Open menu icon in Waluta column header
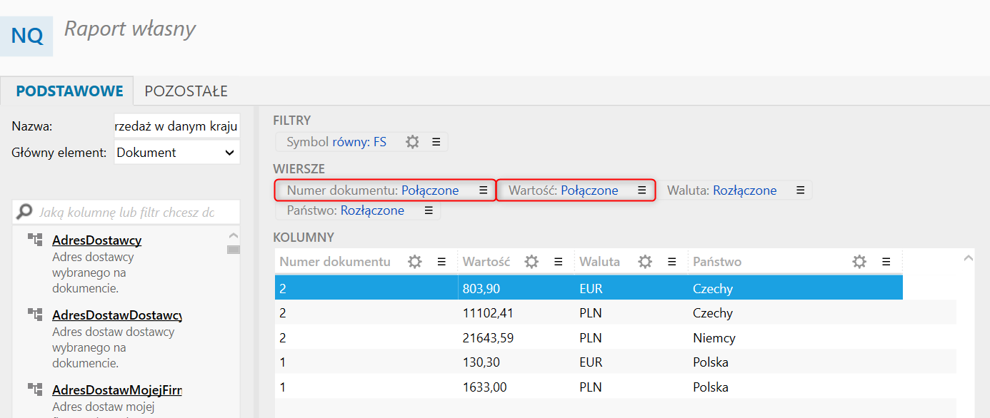 click(x=671, y=262)
